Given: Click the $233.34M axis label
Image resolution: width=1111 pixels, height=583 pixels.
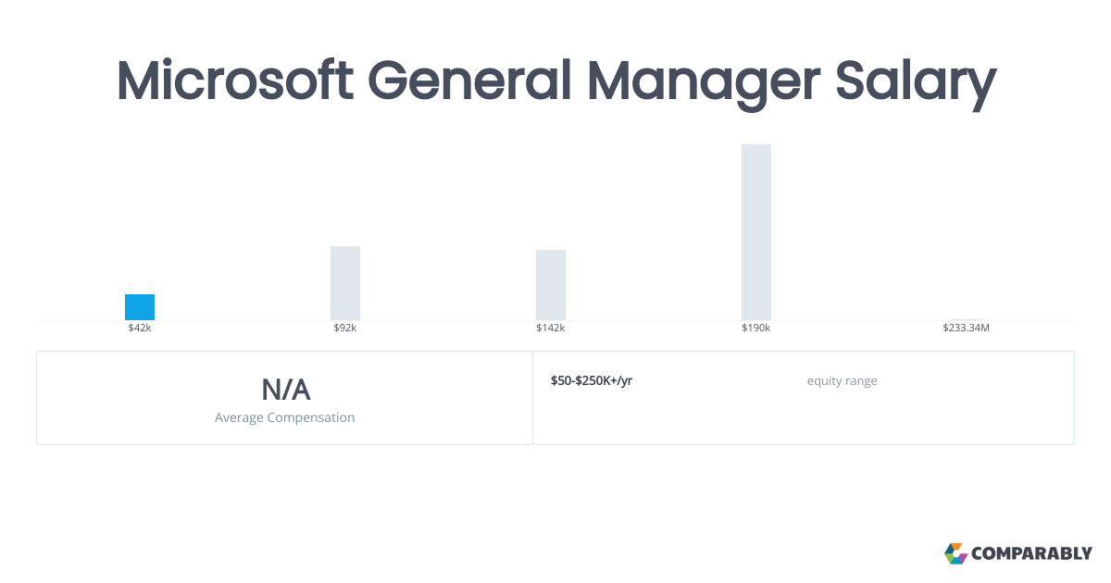Looking at the screenshot, I should (x=966, y=329).
